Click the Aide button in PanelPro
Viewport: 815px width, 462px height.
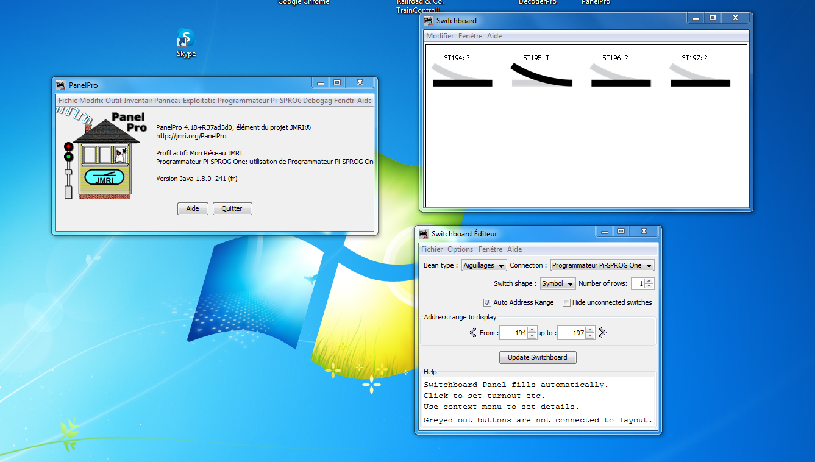[193, 208]
